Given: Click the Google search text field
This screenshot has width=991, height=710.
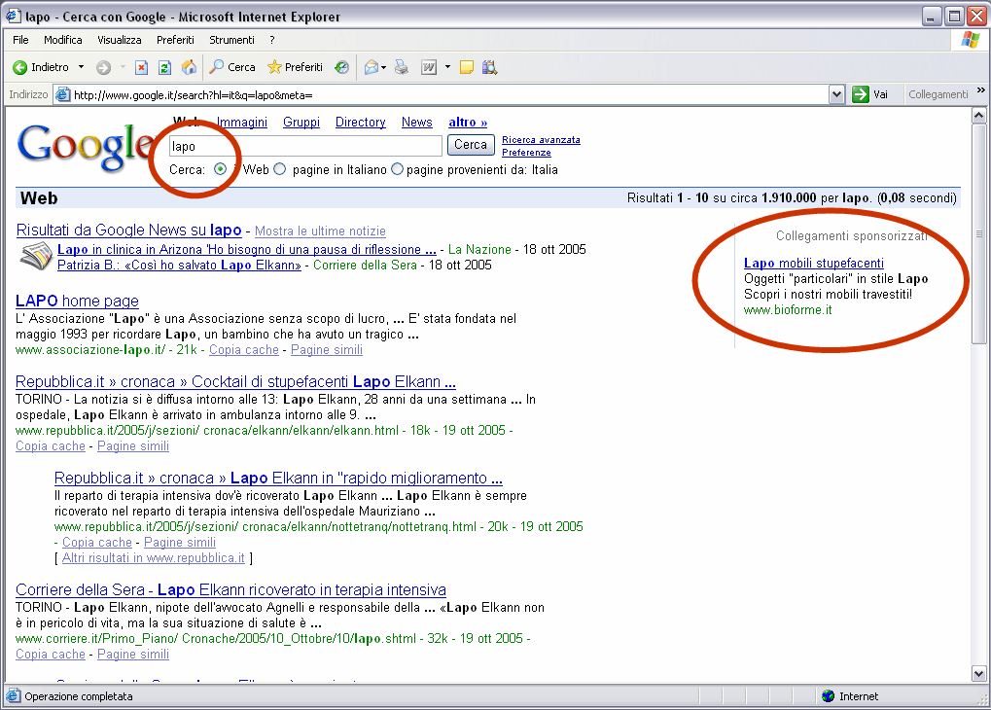Looking at the screenshot, I should pos(305,146).
